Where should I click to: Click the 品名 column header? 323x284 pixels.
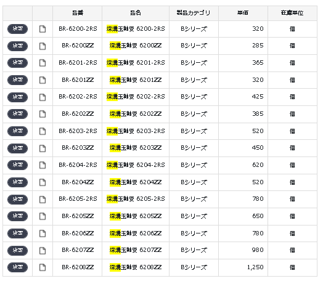coord(136,13)
